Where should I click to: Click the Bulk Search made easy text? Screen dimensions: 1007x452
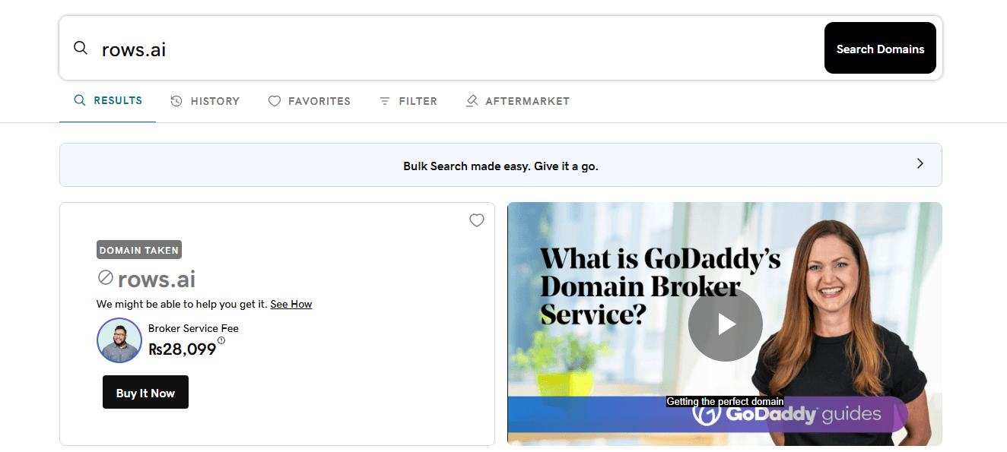[x=500, y=166]
